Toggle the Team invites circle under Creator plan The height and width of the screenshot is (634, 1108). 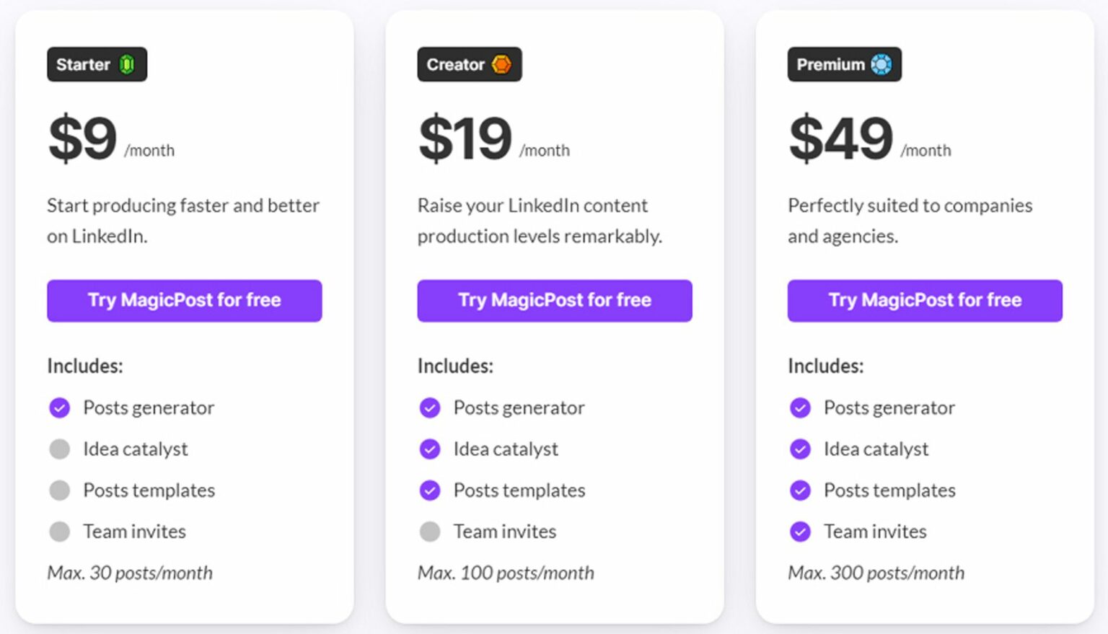[429, 532]
